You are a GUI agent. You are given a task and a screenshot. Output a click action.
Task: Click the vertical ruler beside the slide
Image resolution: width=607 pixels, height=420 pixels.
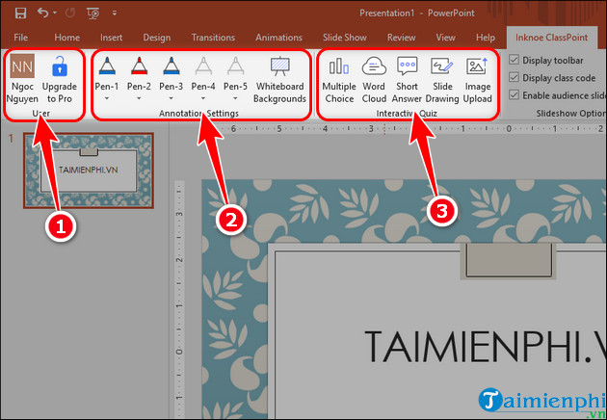178,300
